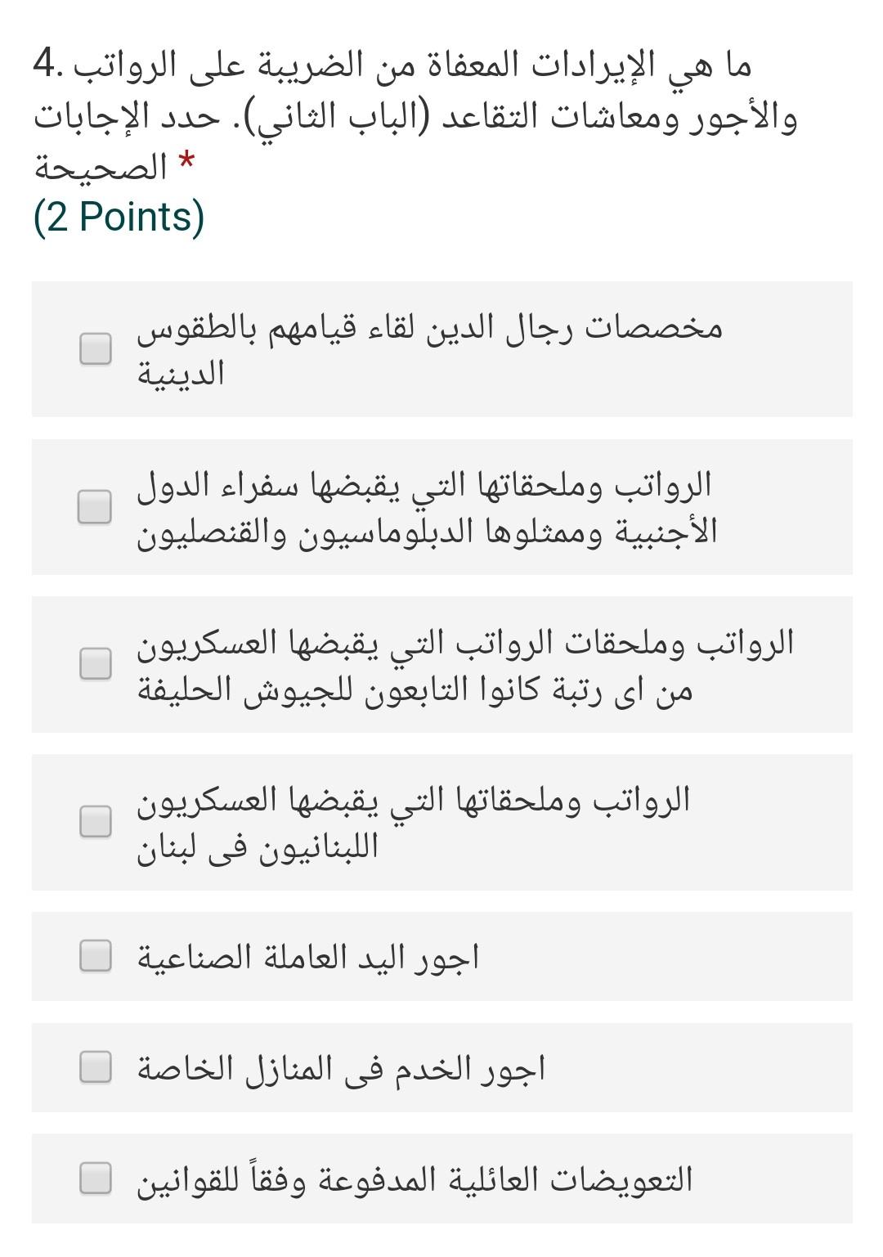Check the foreign ambassadors salaries checkbox
The image size is (883, 1257).
(x=95, y=505)
